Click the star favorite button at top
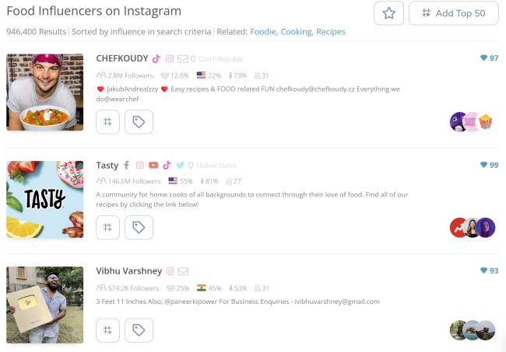The height and width of the screenshot is (352, 506). [388, 13]
